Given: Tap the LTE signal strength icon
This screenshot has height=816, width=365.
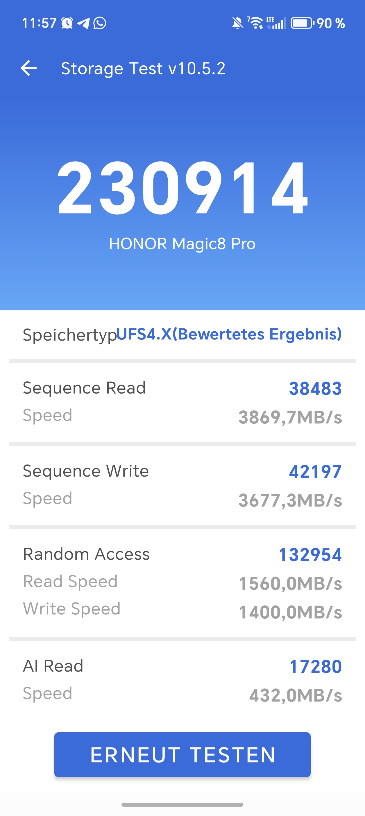Looking at the screenshot, I should point(276,23).
